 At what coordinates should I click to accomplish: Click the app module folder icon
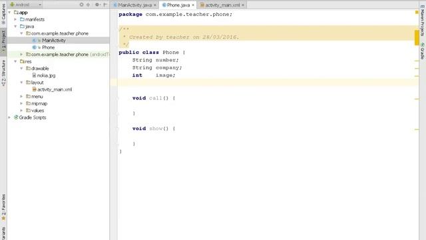coord(16,13)
